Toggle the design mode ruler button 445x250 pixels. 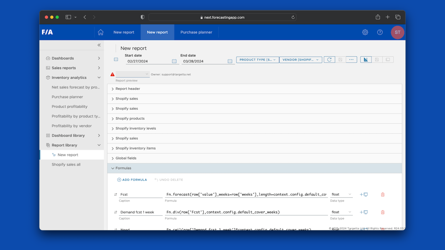pyautogui.click(x=366, y=60)
